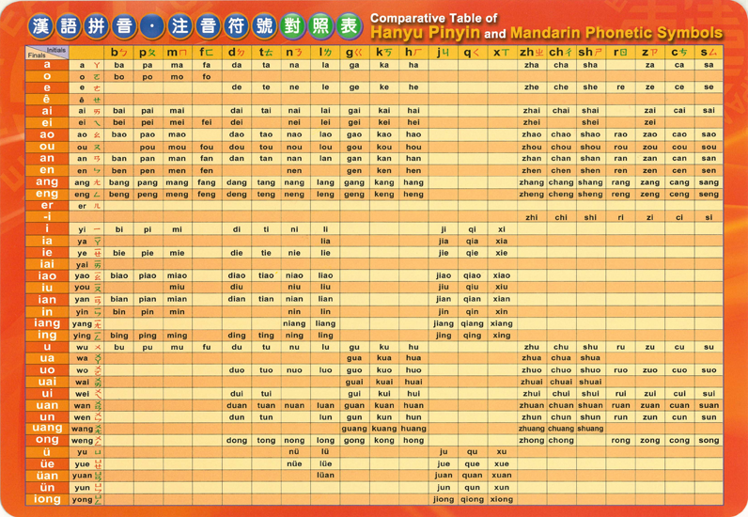The image size is (748, 517).
Task: Click the "song" syllable cell
Action: (x=709, y=440)
